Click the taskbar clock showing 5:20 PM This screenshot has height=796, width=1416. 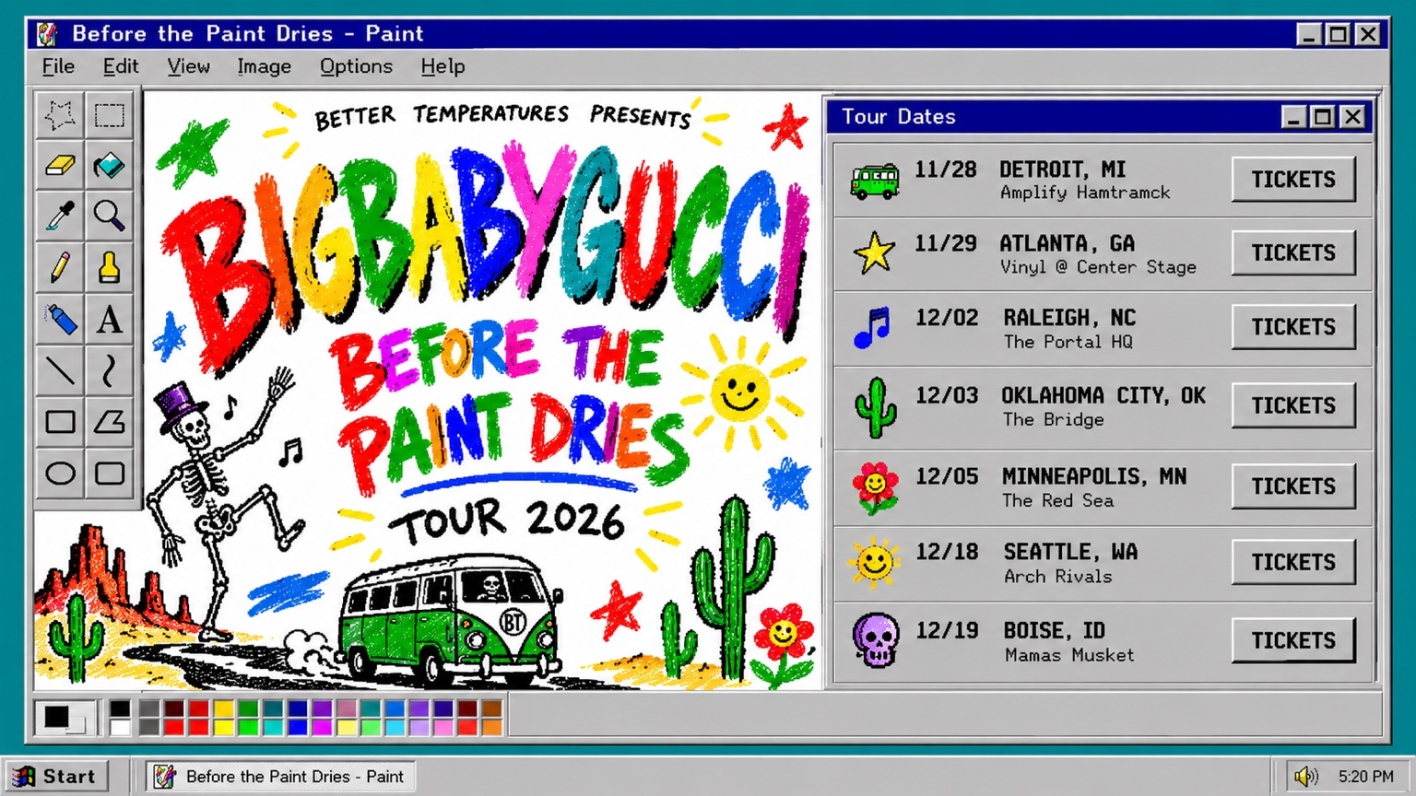pos(1365,777)
